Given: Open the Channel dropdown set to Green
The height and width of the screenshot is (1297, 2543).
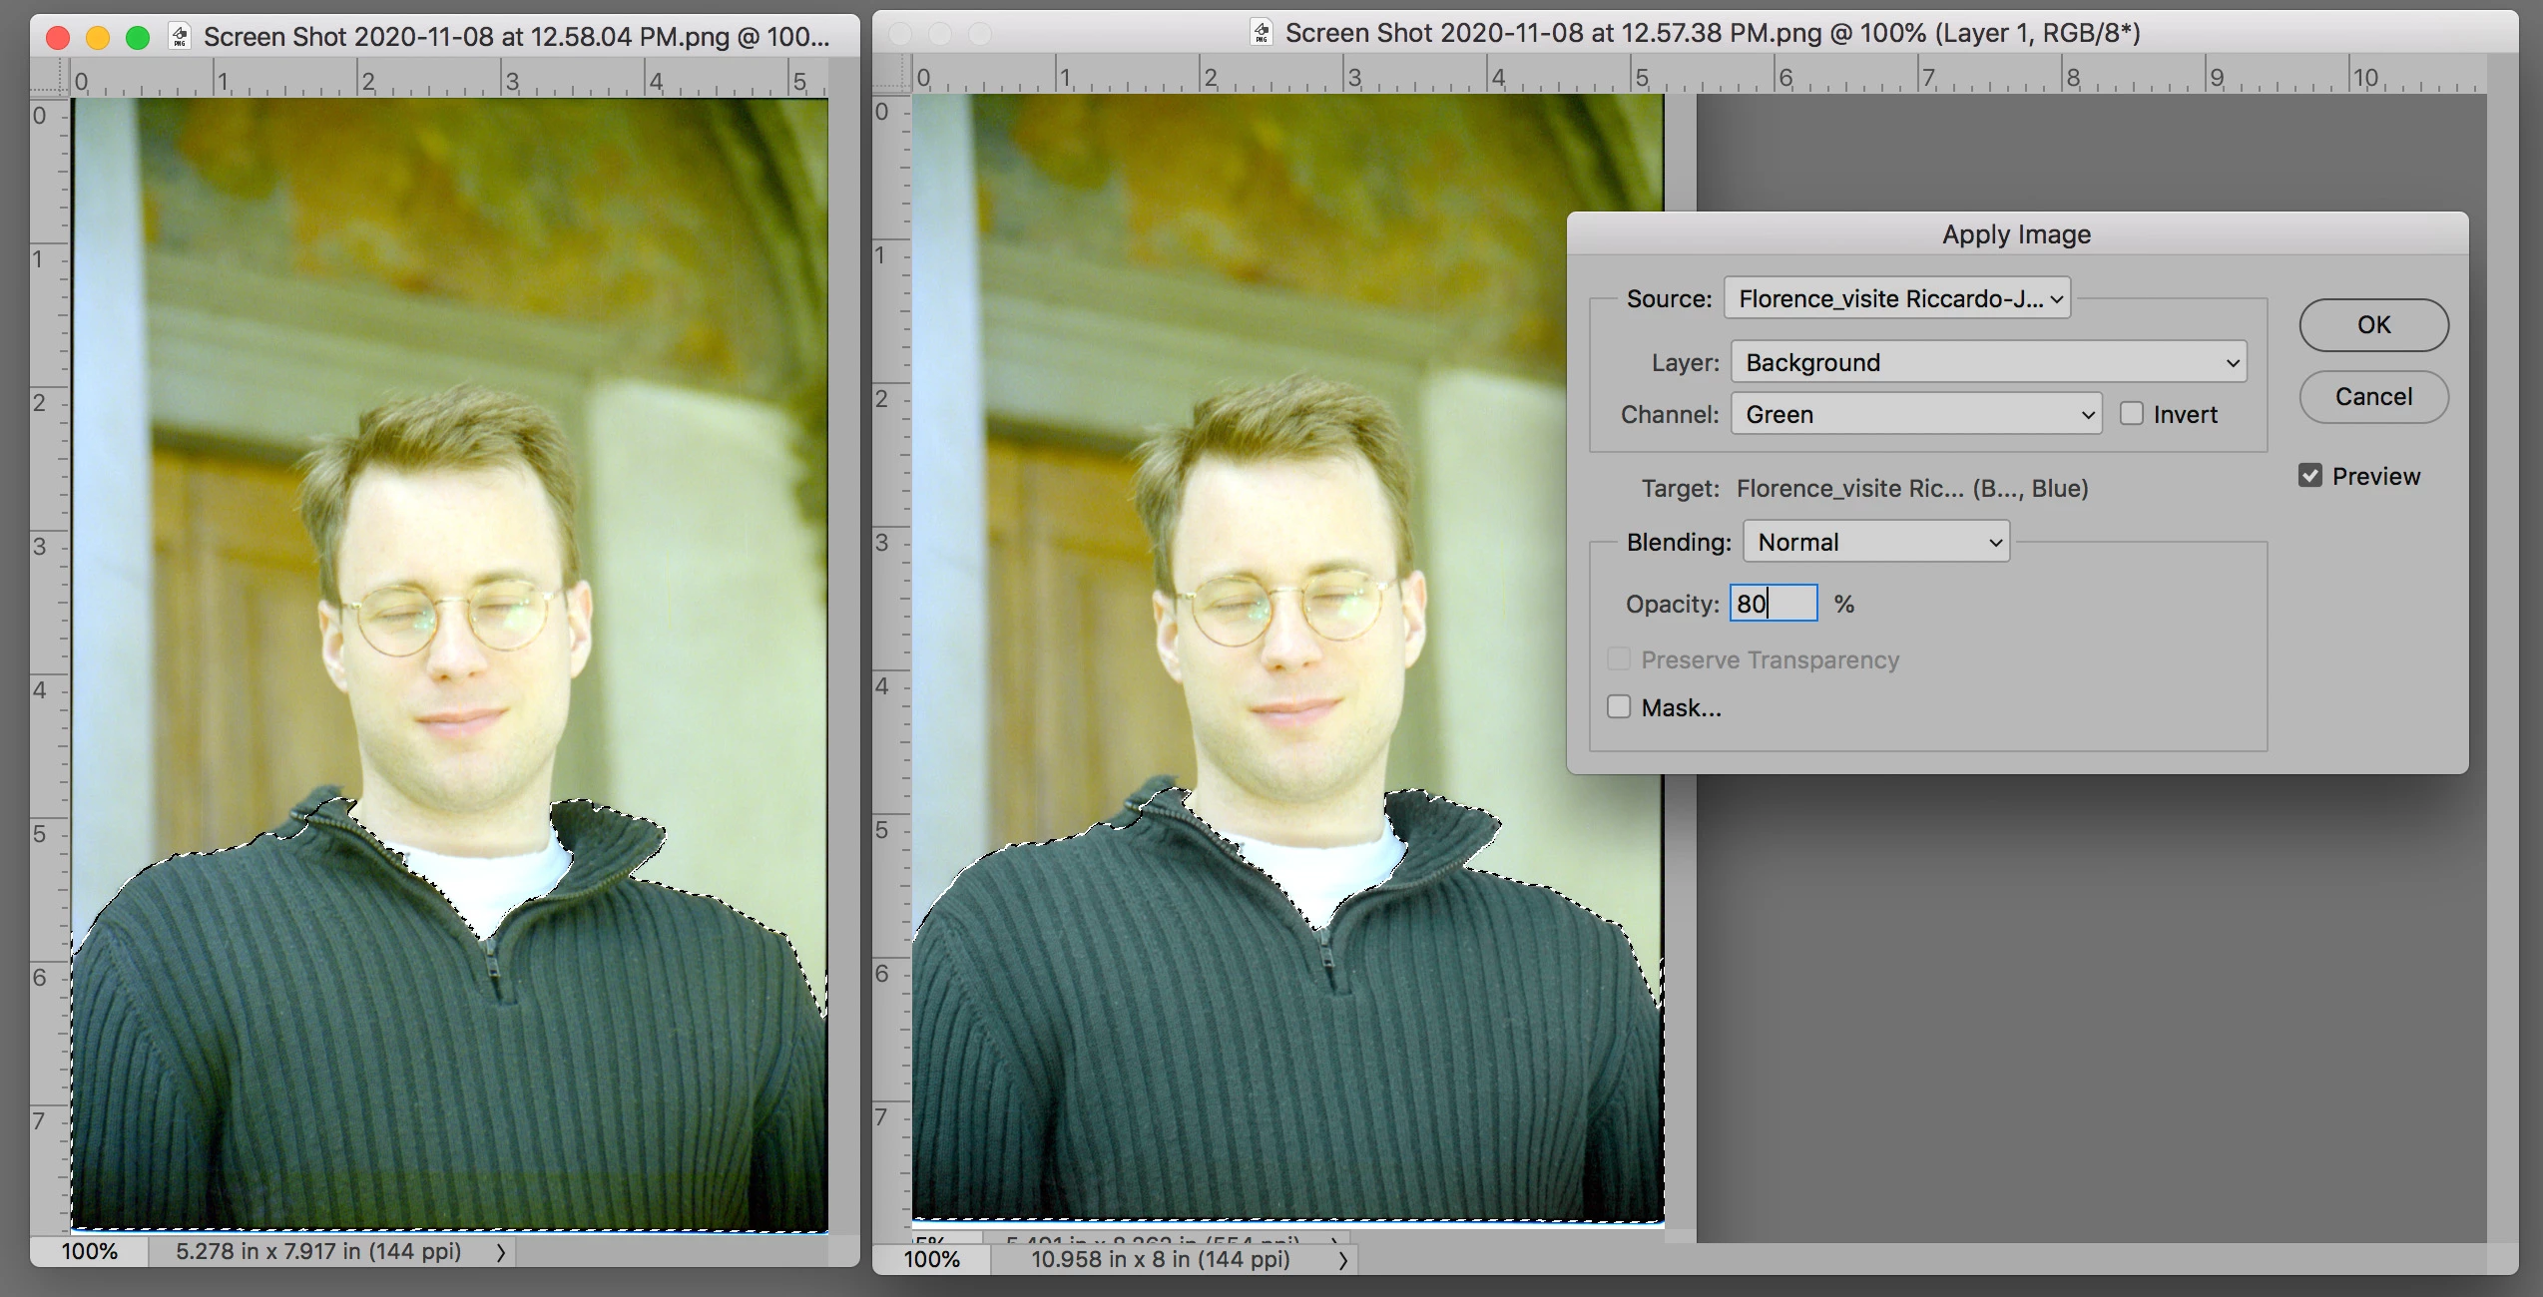Looking at the screenshot, I should (x=1916, y=414).
